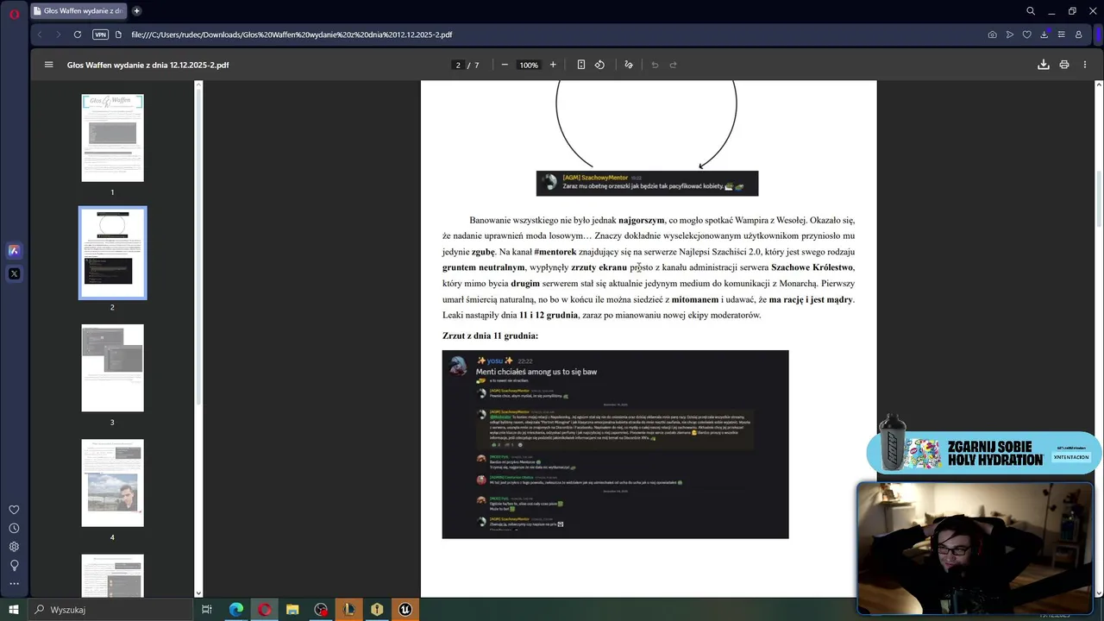Add page to bookmarks heart icon

[x=1026, y=34]
